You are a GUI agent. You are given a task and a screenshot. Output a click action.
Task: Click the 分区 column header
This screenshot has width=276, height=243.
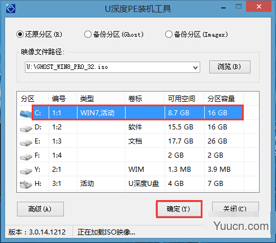(x=28, y=99)
